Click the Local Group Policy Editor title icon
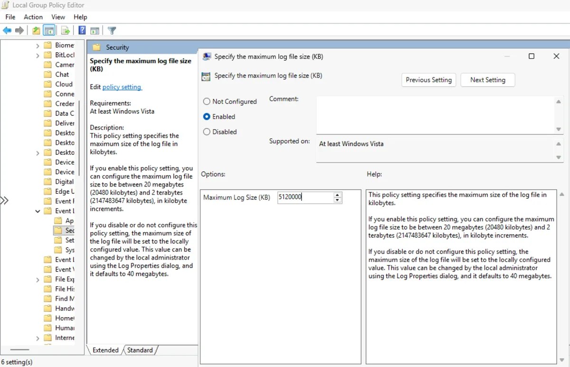 (6, 5)
